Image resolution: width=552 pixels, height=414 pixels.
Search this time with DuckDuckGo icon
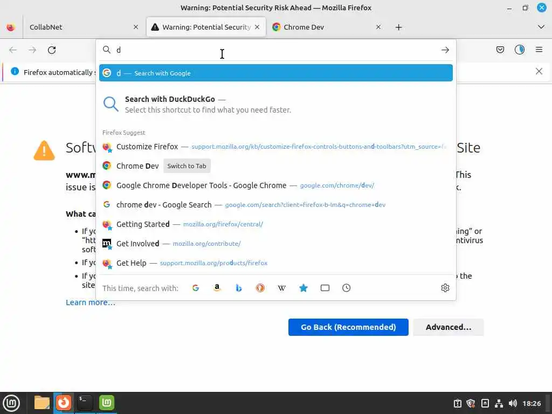tap(260, 288)
